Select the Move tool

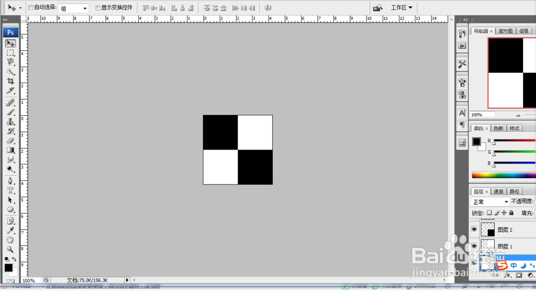click(x=10, y=43)
